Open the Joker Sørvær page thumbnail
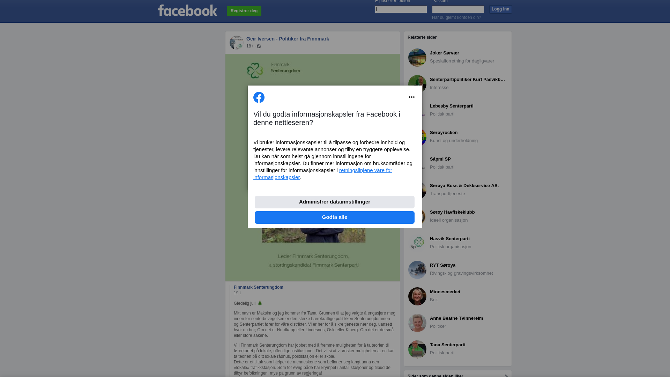Screen dimensions: 670x377 tap(417, 58)
